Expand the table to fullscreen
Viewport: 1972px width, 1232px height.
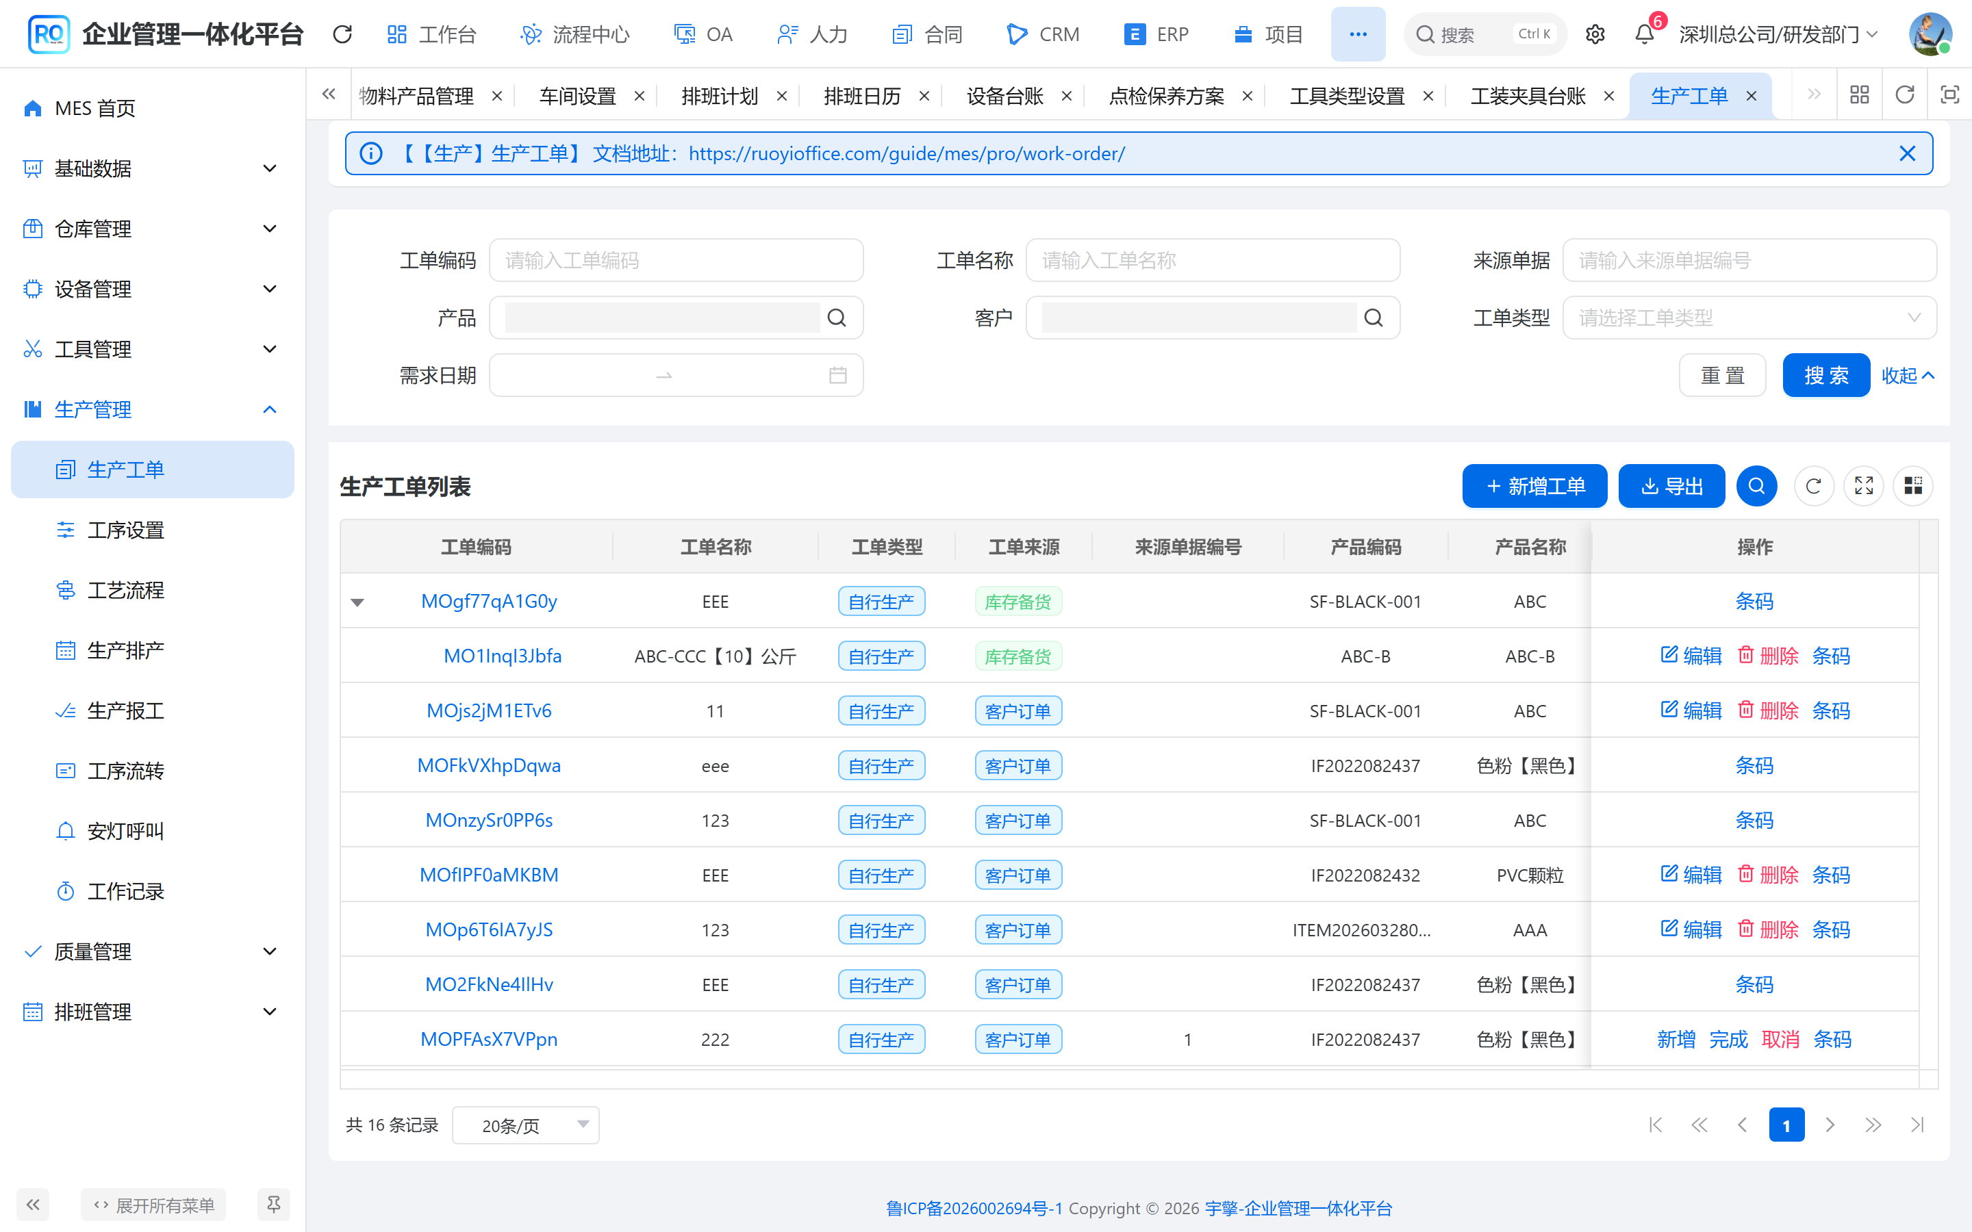[1864, 487]
